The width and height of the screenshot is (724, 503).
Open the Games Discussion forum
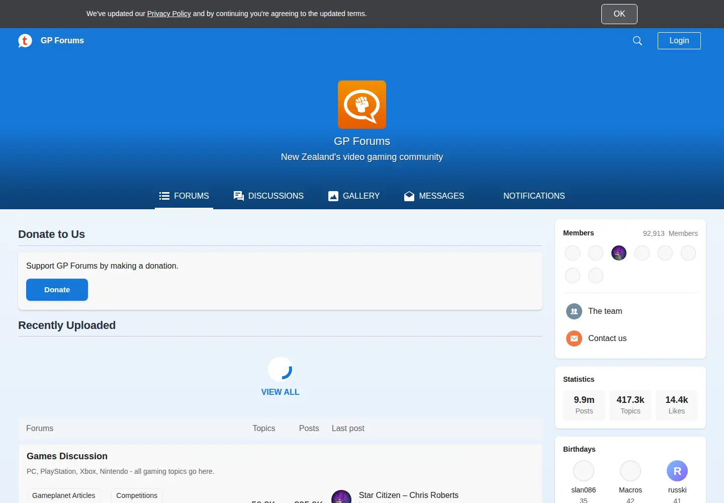(x=67, y=456)
